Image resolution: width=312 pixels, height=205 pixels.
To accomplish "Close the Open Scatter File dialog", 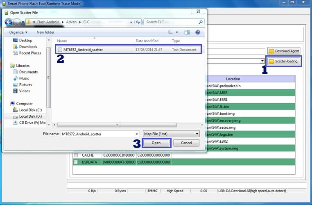I will click(x=198, y=11).
